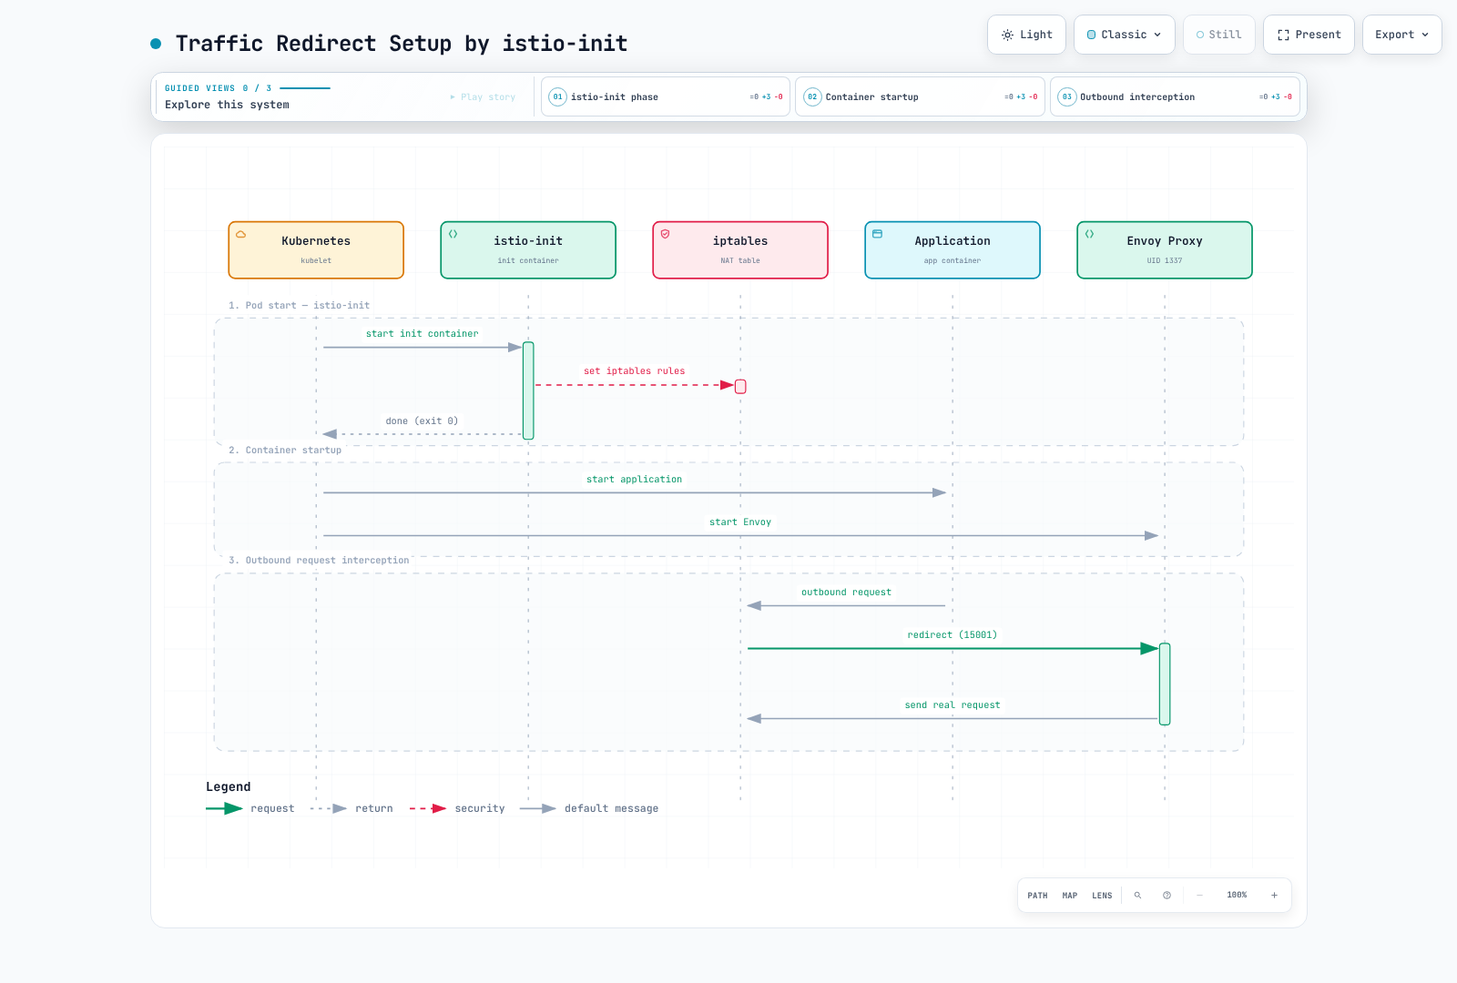Click the 'start application' message label
The height and width of the screenshot is (983, 1457).
634,480
